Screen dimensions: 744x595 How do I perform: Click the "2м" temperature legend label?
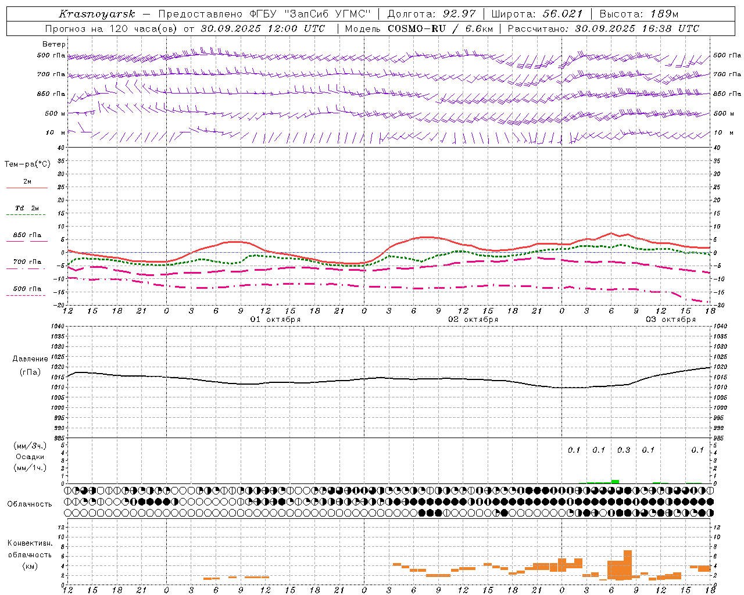pos(27,182)
